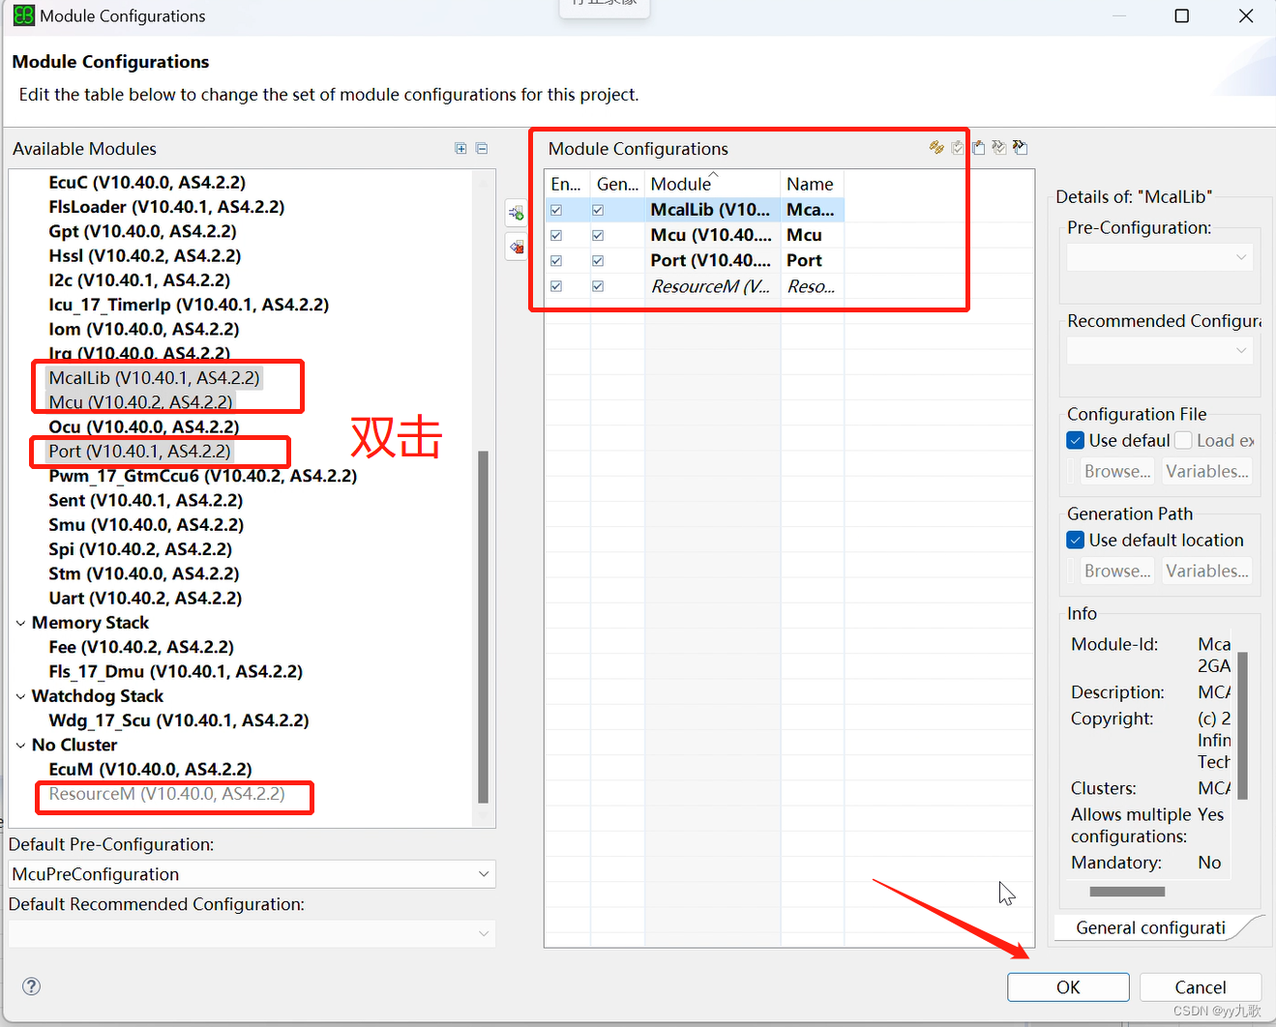The image size is (1276, 1027).
Task: Collapse the Watchdog Stack tree group
Action: [x=20, y=696]
